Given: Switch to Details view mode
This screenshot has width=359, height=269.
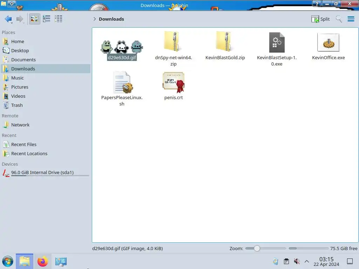Looking at the screenshot, I should [x=59, y=19].
